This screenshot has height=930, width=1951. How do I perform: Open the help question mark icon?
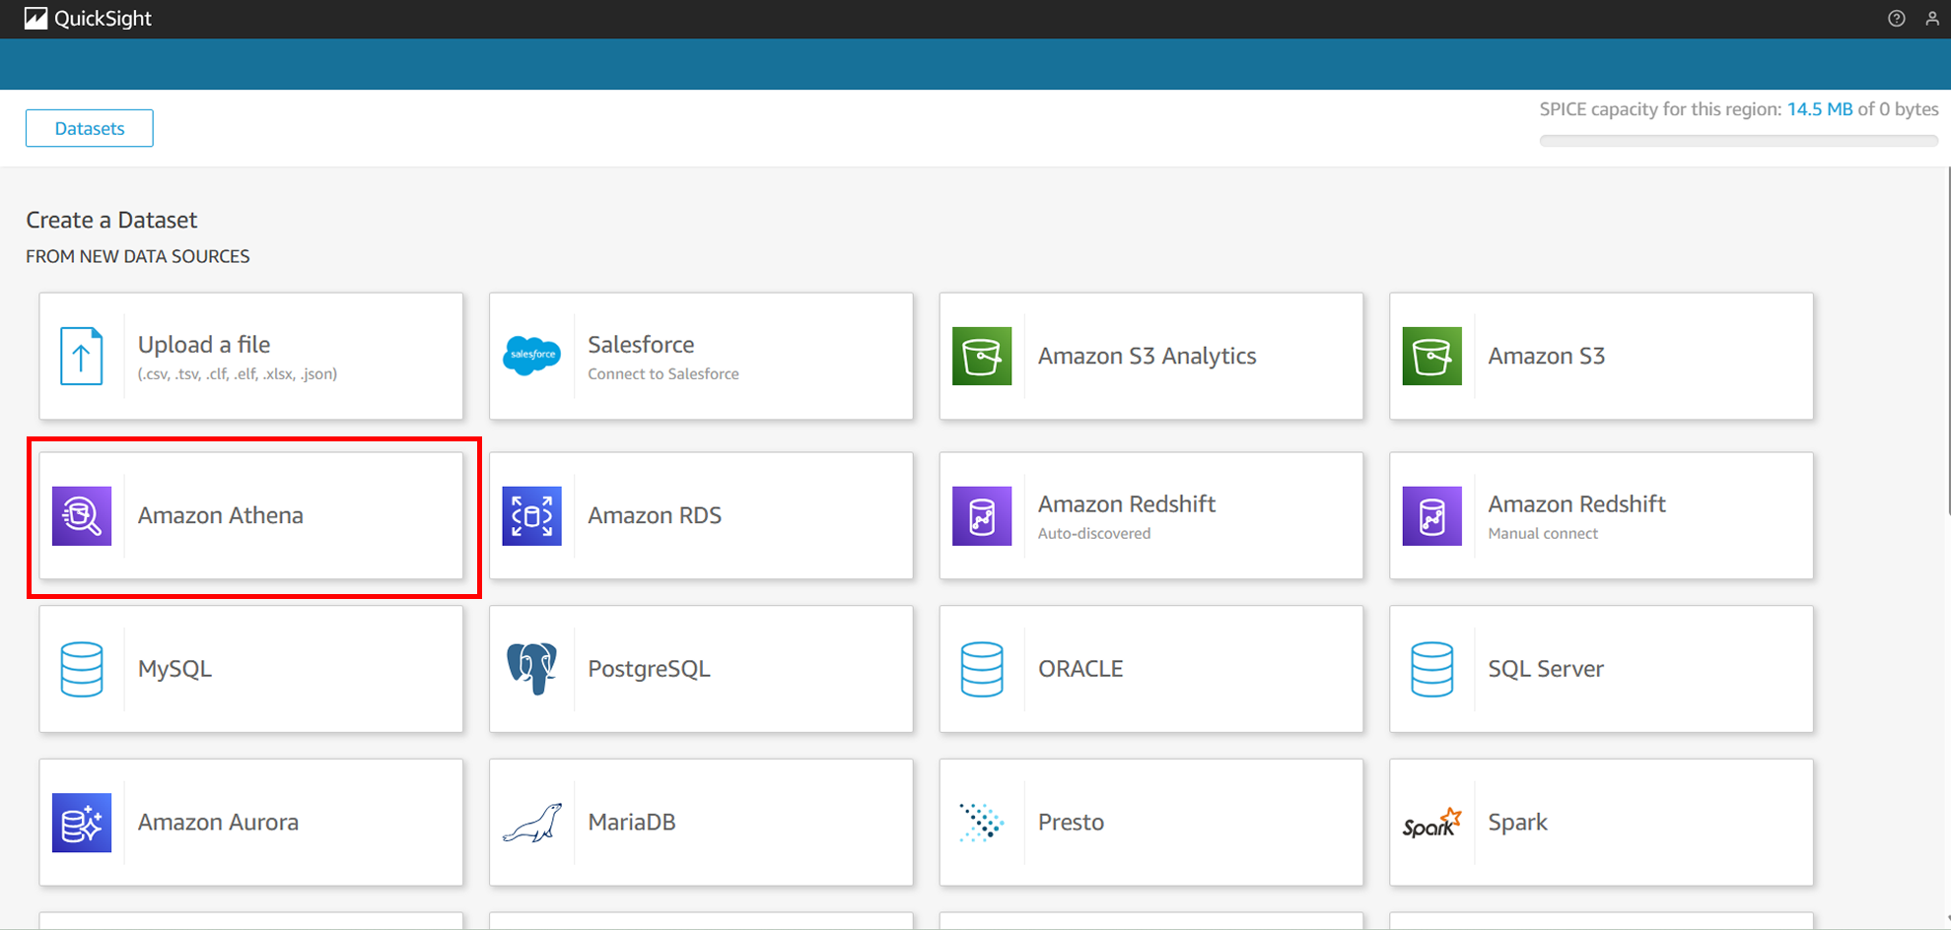click(1896, 19)
